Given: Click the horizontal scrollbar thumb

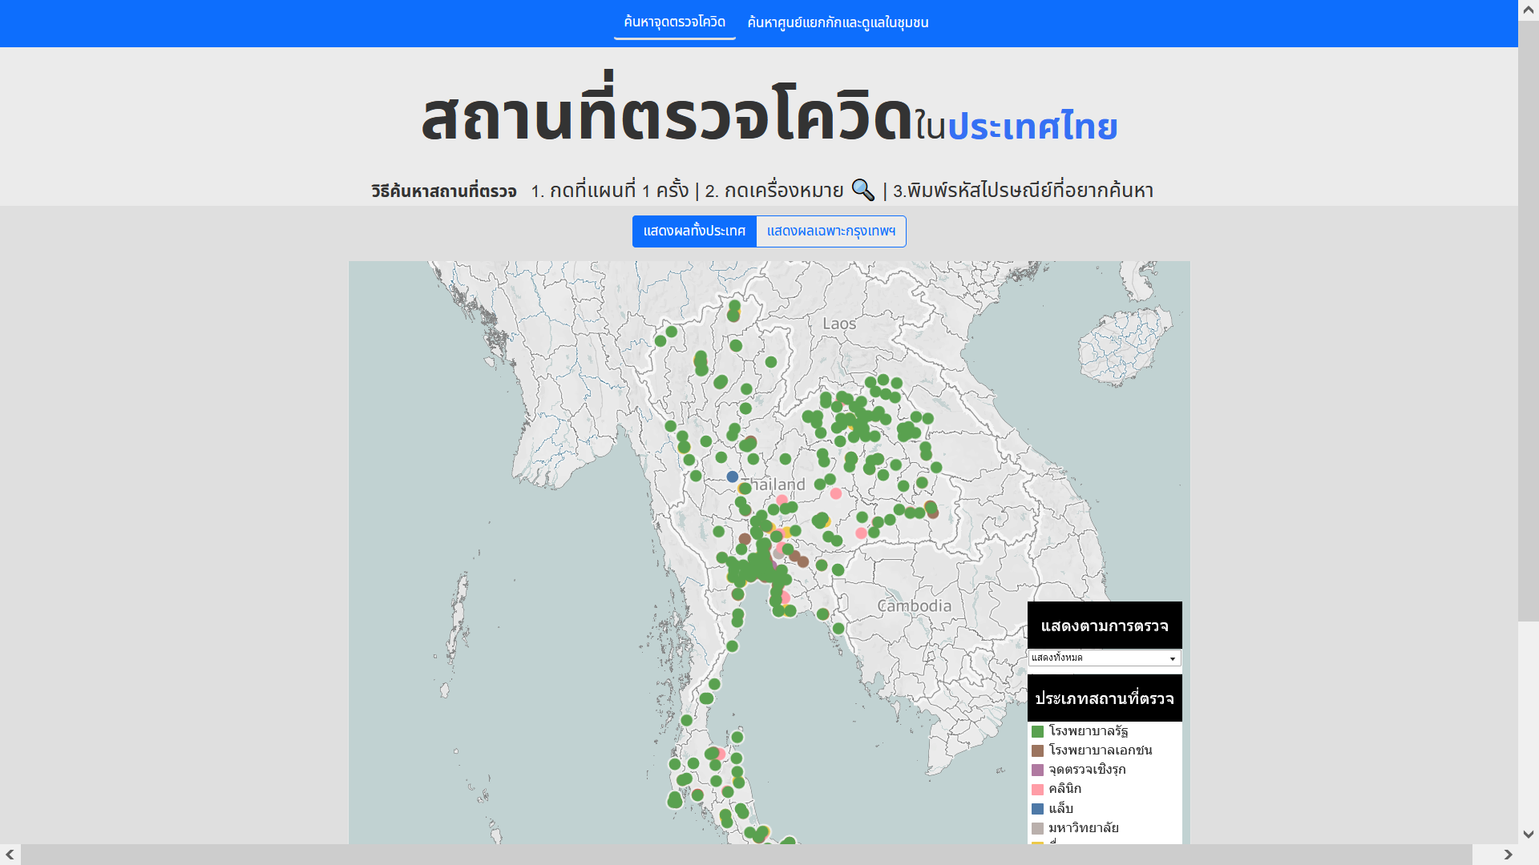Looking at the screenshot, I should 746,855.
